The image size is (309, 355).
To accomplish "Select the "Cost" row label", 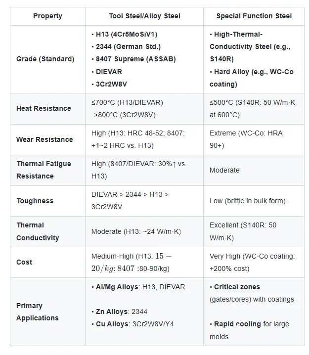I will pyautogui.click(x=24, y=262).
